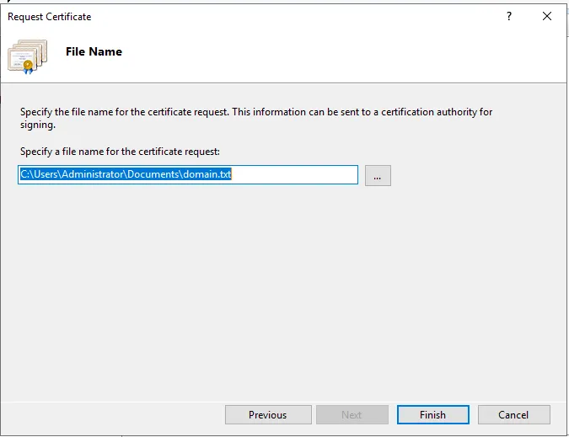Image resolution: width=569 pixels, height=437 pixels.
Task: Close the Request Certificate dialog with X
Action: pos(548,16)
